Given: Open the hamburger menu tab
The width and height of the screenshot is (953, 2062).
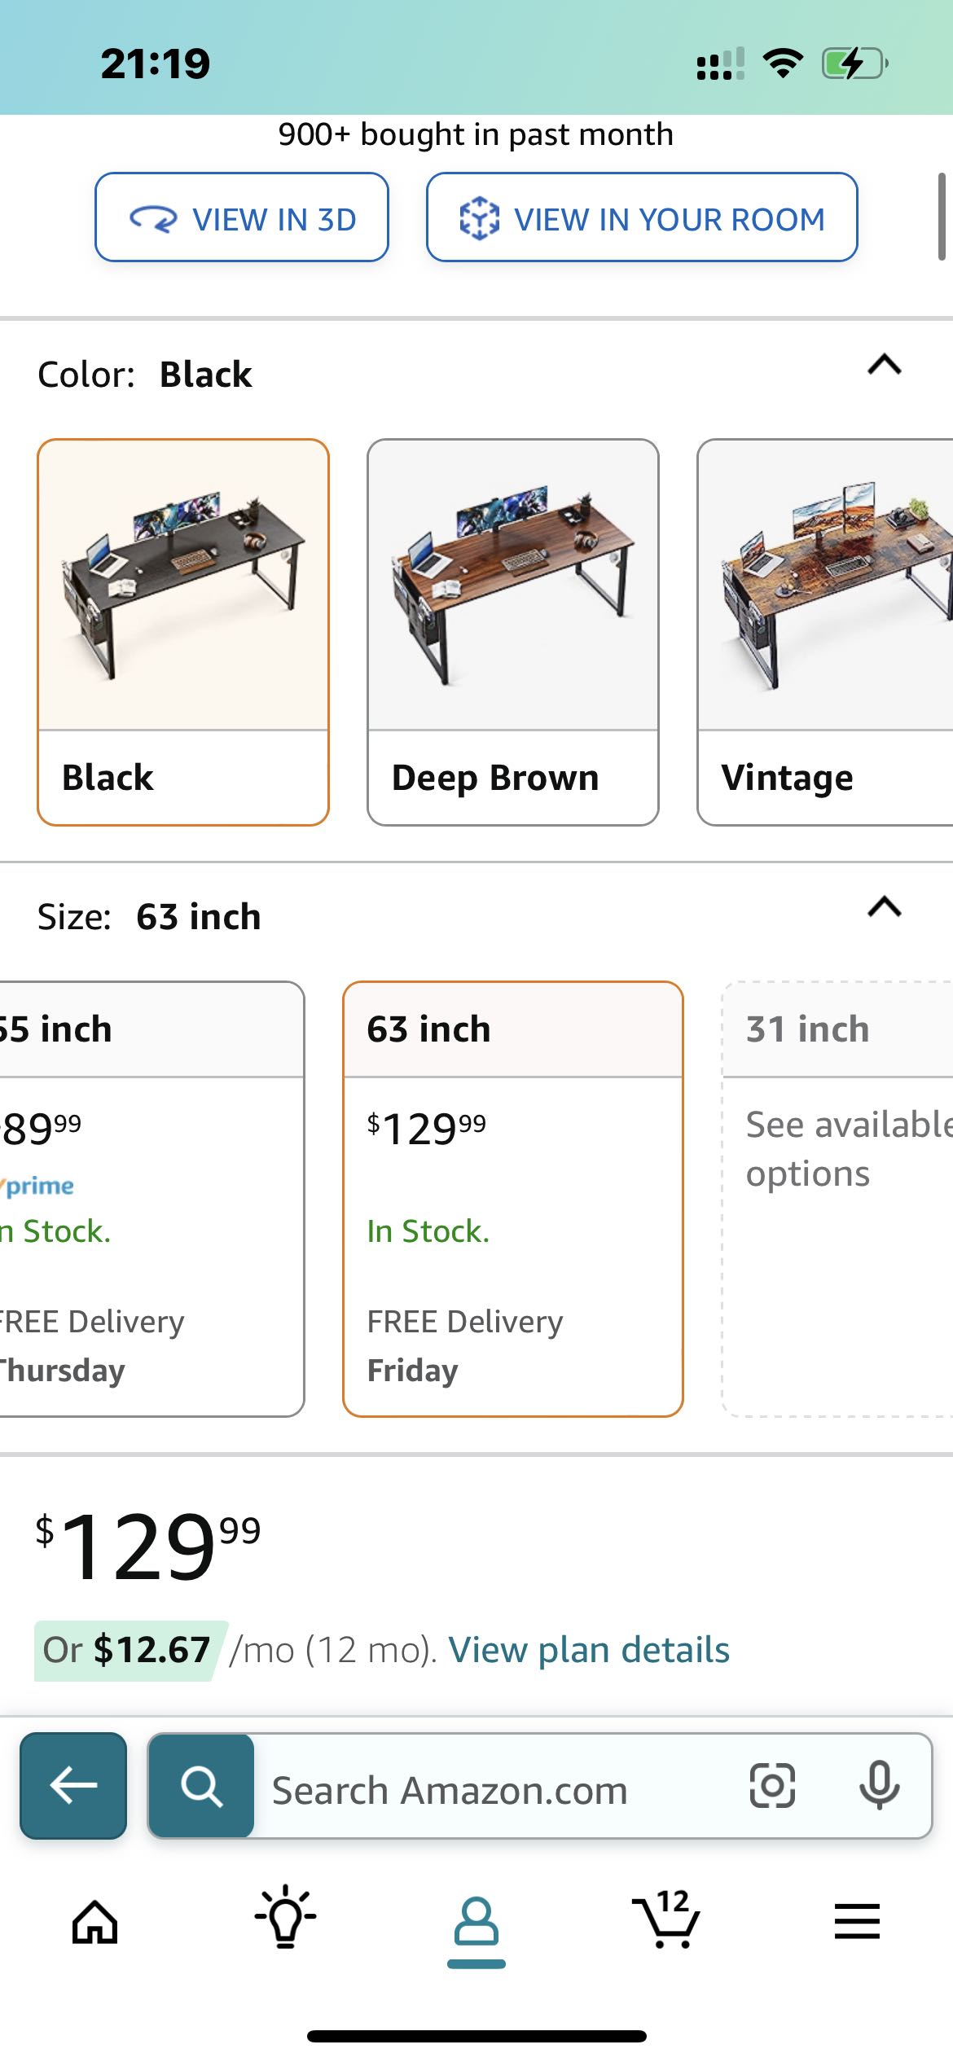Looking at the screenshot, I should (x=857, y=1922).
